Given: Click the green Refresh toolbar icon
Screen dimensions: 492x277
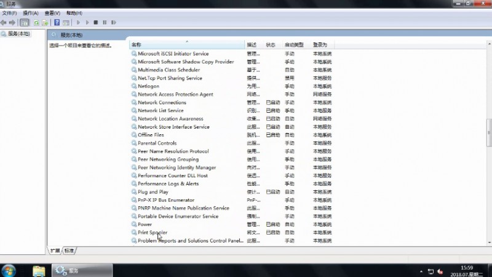Looking at the screenshot, I should (x=36, y=23).
